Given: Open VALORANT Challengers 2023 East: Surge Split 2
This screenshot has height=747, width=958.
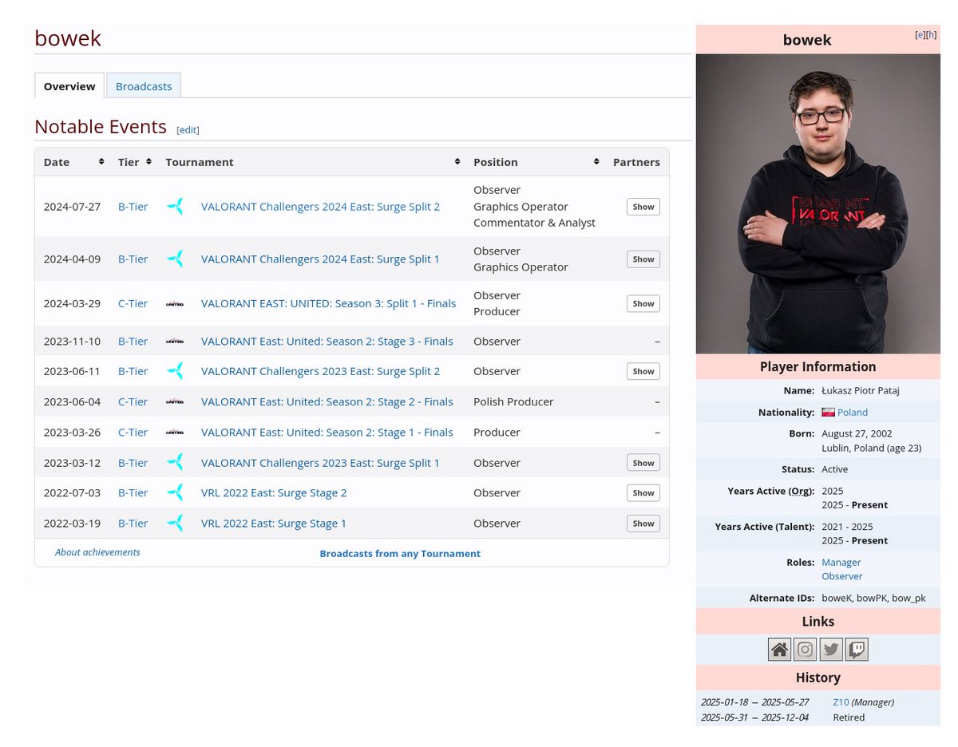Looking at the screenshot, I should click(320, 371).
